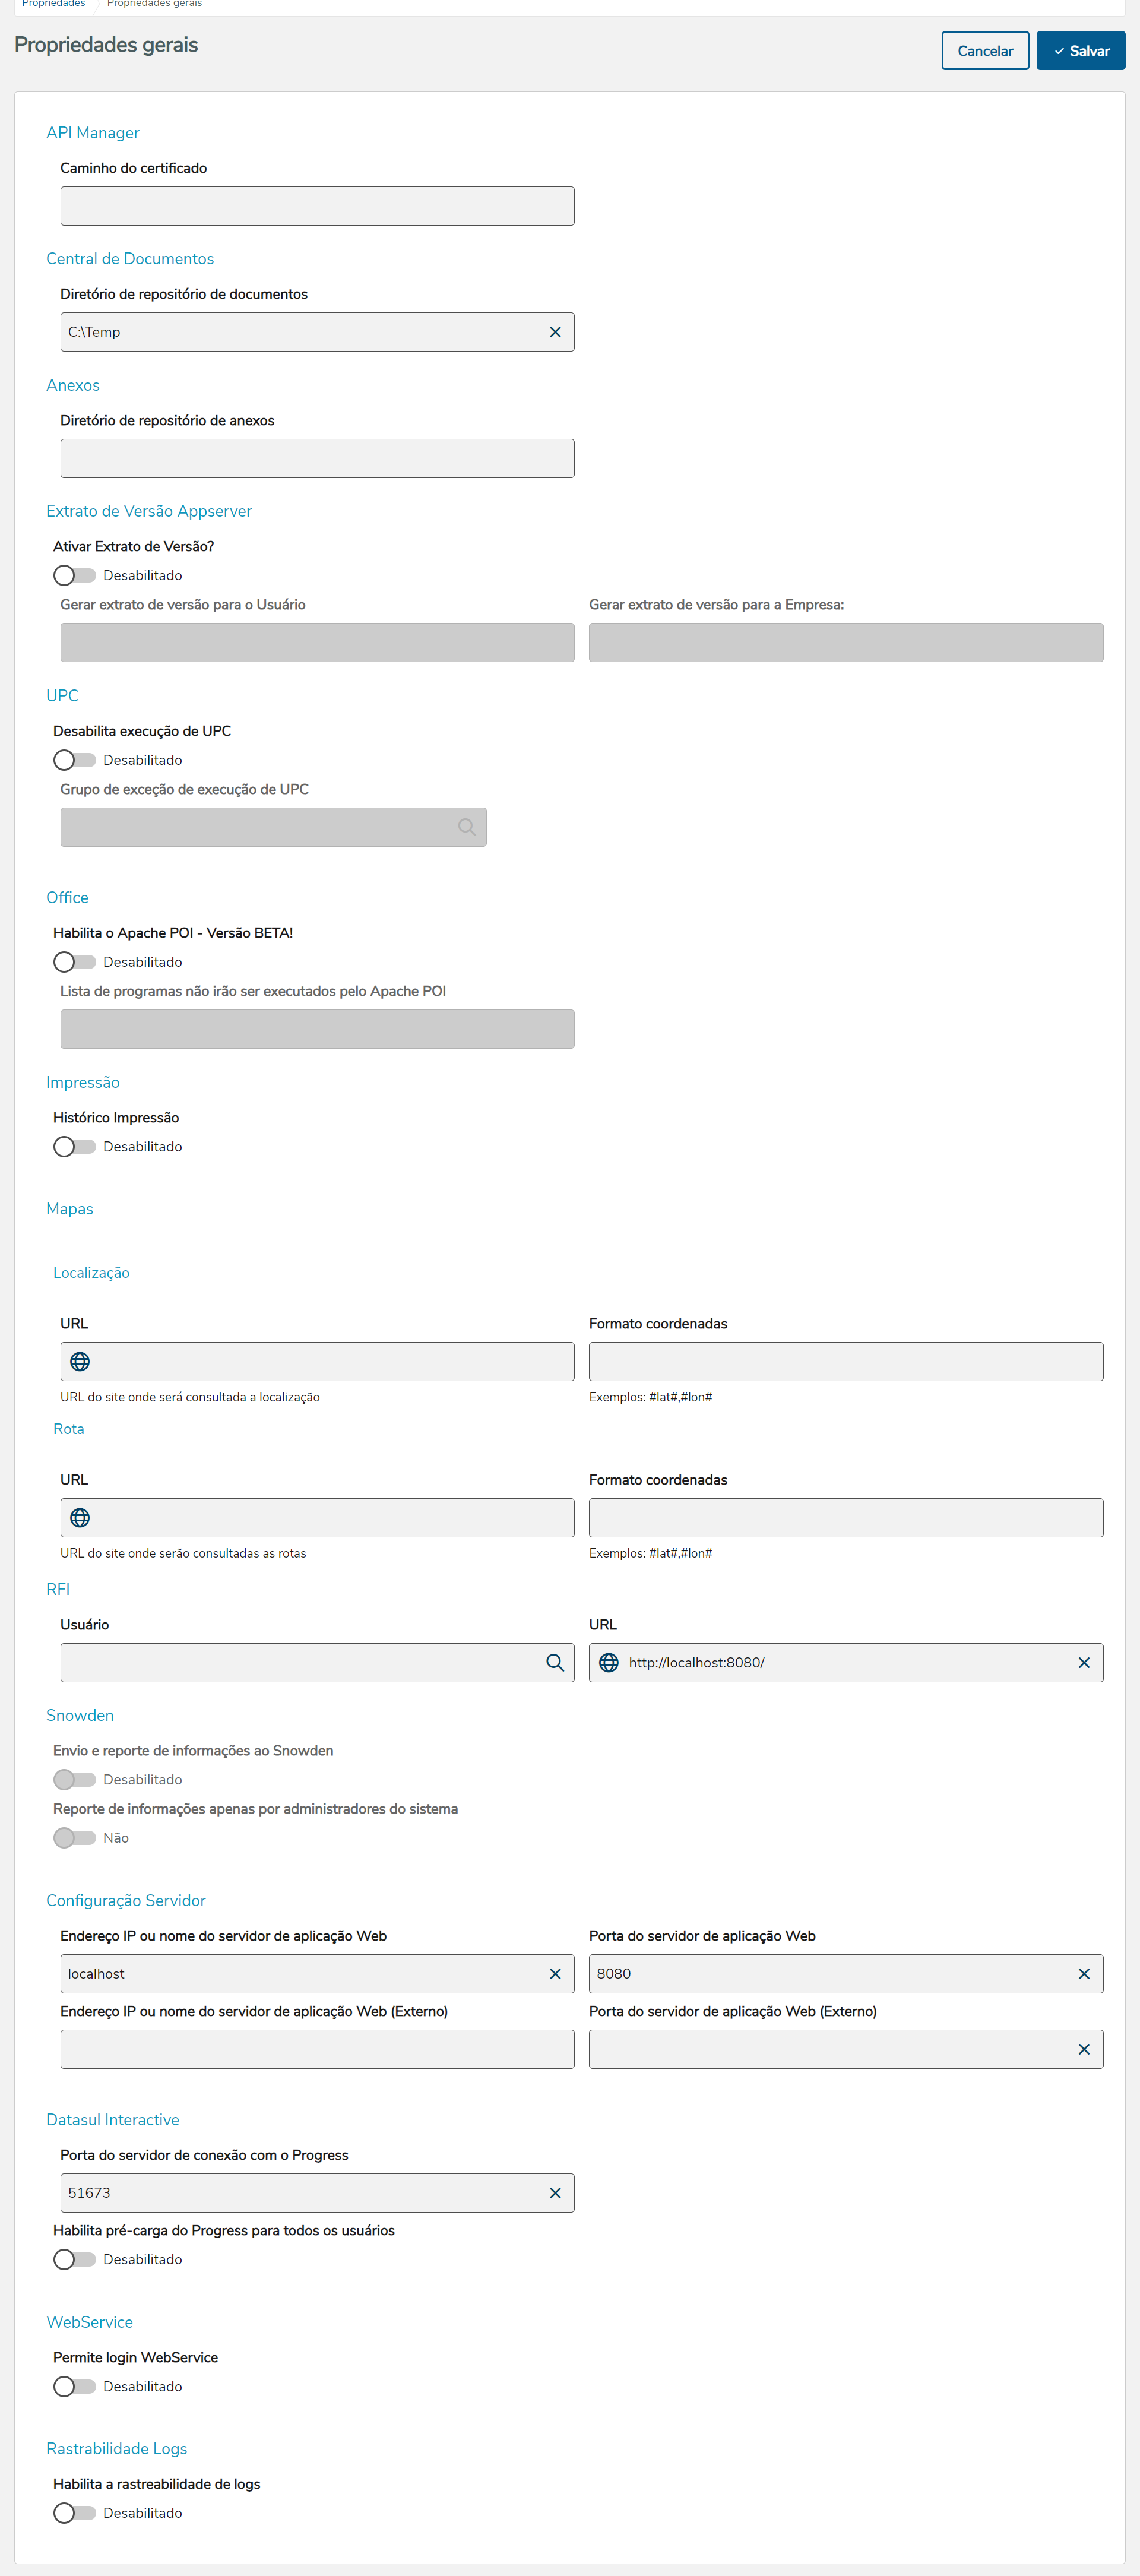Toggle Habilita a rastreabilidade de logs
The image size is (1140, 2576).
[x=74, y=2512]
